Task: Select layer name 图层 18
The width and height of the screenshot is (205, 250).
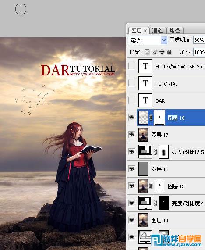Action: (x=176, y=118)
